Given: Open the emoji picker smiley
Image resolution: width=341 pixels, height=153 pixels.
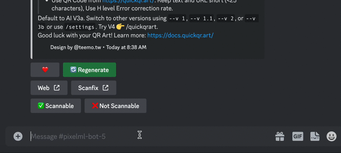Looking at the screenshot, I should [x=331, y=136].
